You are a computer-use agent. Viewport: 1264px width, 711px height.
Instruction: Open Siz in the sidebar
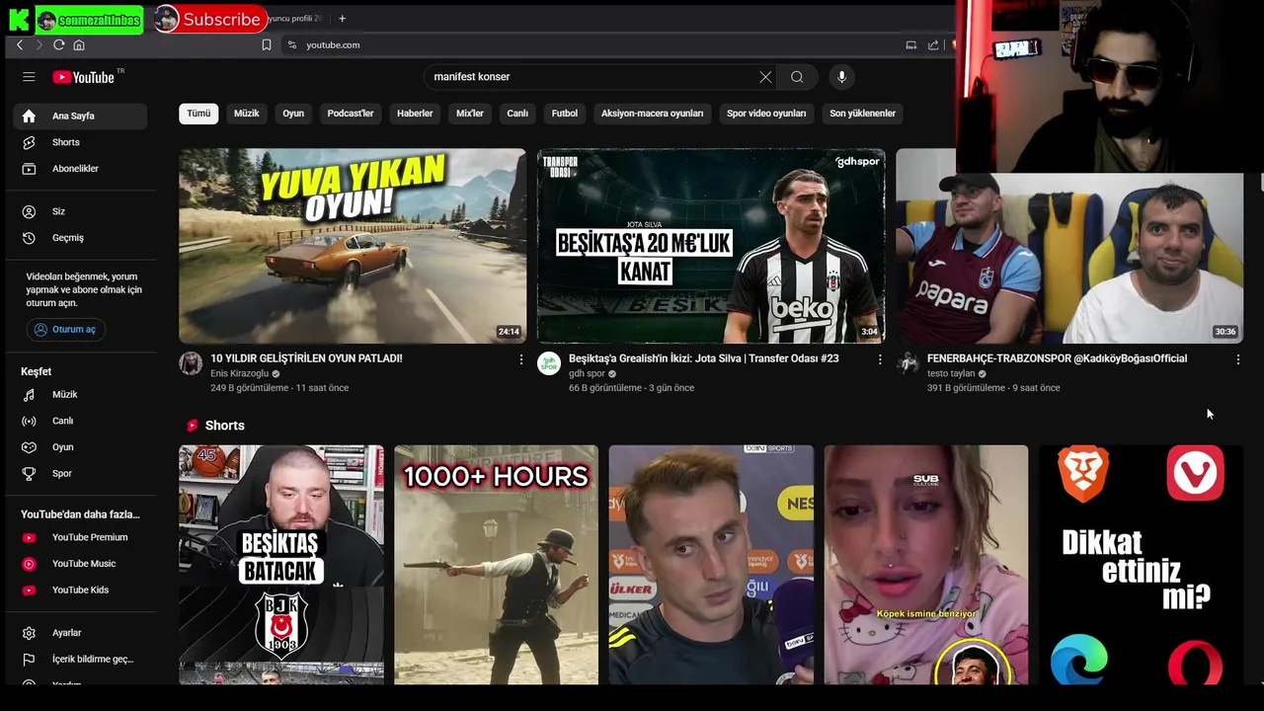point(80,211)
